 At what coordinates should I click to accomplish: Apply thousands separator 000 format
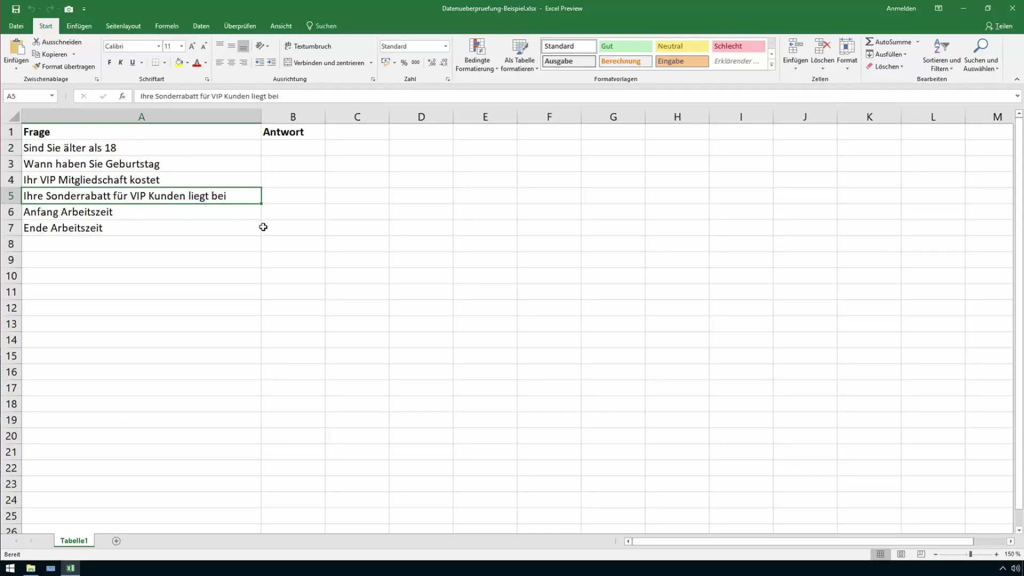(415, 62)
